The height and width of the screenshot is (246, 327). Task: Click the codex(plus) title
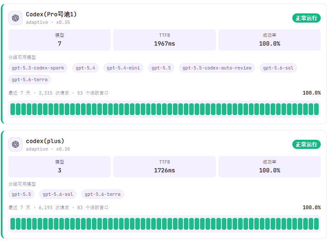point(45,141)
